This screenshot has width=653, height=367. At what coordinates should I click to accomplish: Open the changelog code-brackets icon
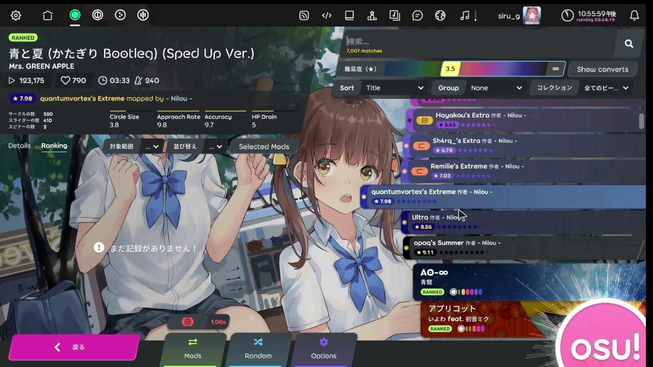327,15
